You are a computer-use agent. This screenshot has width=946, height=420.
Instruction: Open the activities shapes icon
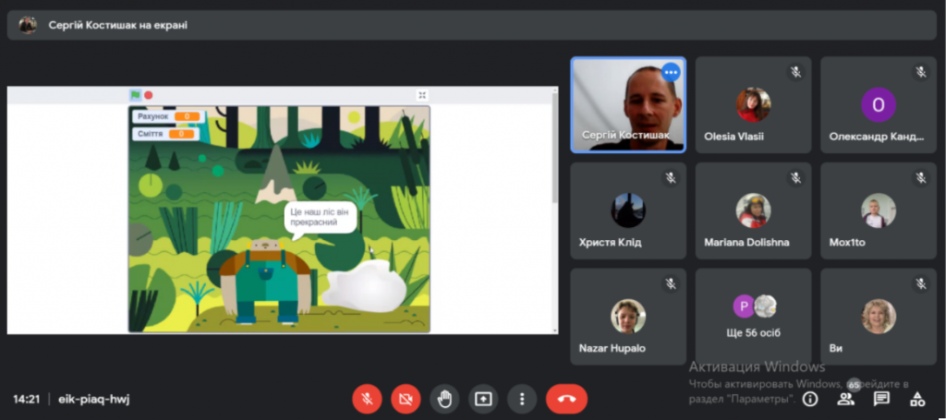(x=917, y=399)
